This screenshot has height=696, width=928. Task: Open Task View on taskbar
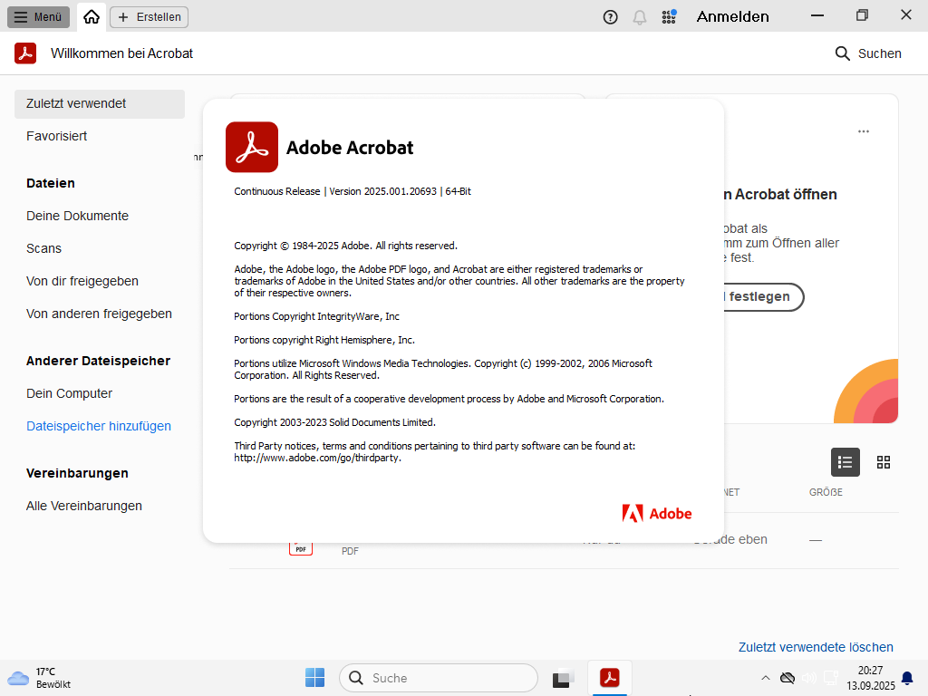564,678
